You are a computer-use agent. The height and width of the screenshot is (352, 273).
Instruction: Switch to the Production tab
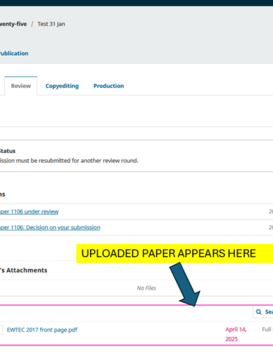pyautogui.click(x=109, y=86)
